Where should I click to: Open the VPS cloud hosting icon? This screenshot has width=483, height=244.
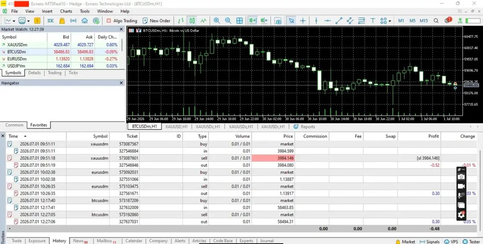(85, 21)
